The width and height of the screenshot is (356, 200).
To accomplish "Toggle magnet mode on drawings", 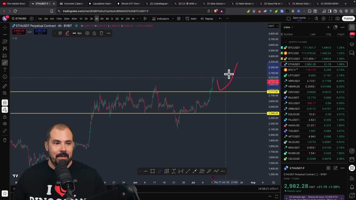I will click(x=5, y=103).
